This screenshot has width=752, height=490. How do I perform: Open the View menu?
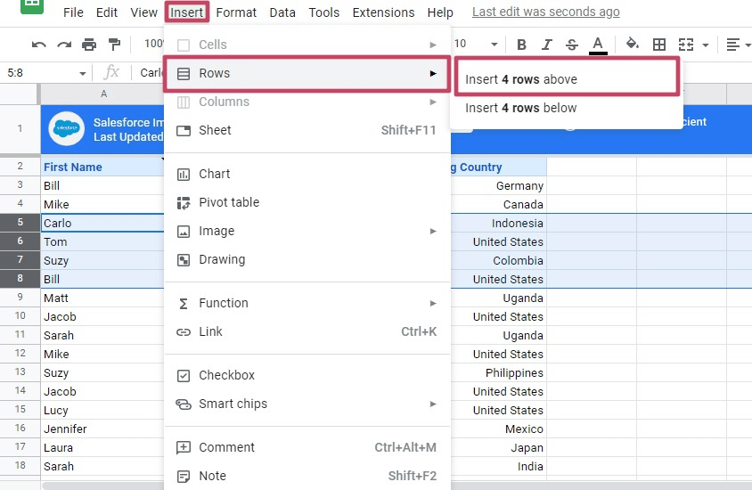point(143,12)
